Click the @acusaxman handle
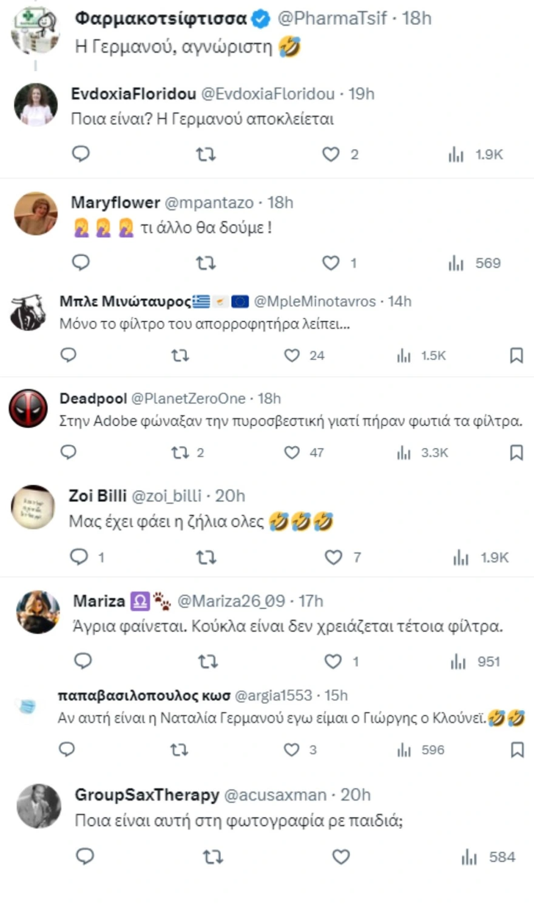 tap(275, 794)
